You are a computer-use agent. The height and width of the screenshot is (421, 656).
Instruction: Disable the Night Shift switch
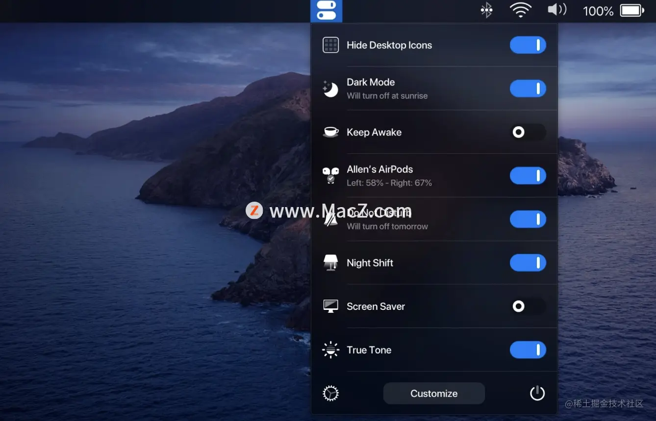[x=528, y=263]
